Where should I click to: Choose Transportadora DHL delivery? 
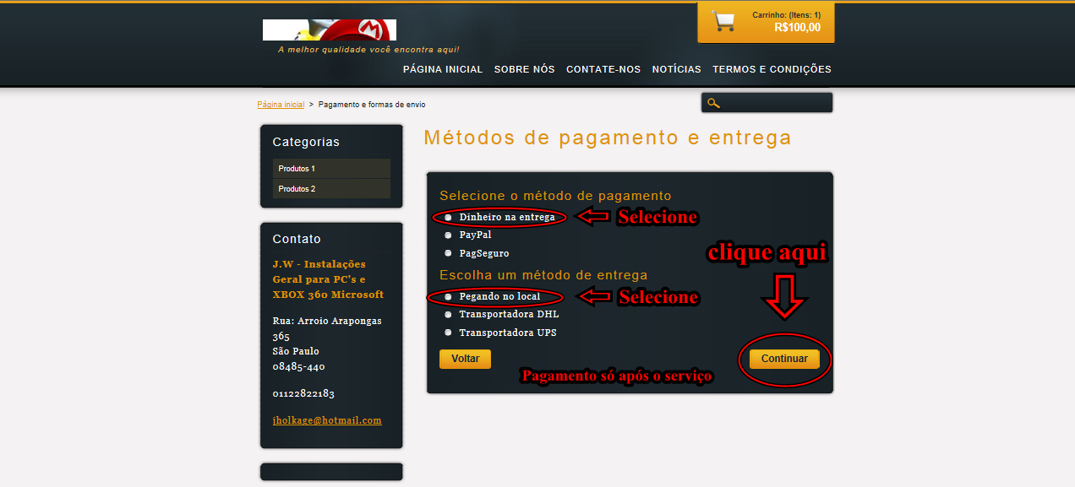click(448, 315)
